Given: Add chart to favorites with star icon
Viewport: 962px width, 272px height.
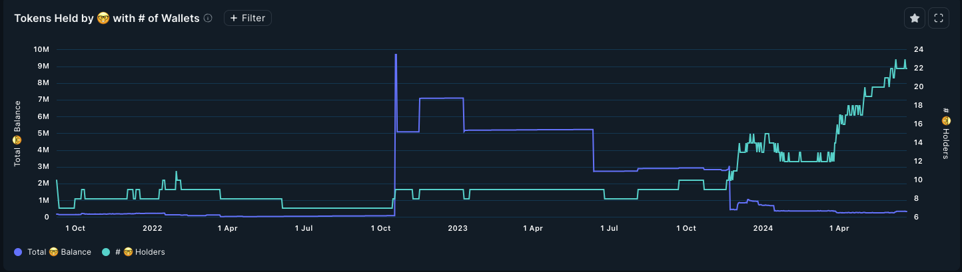Looking at the screenshot, I should point(914,19).
